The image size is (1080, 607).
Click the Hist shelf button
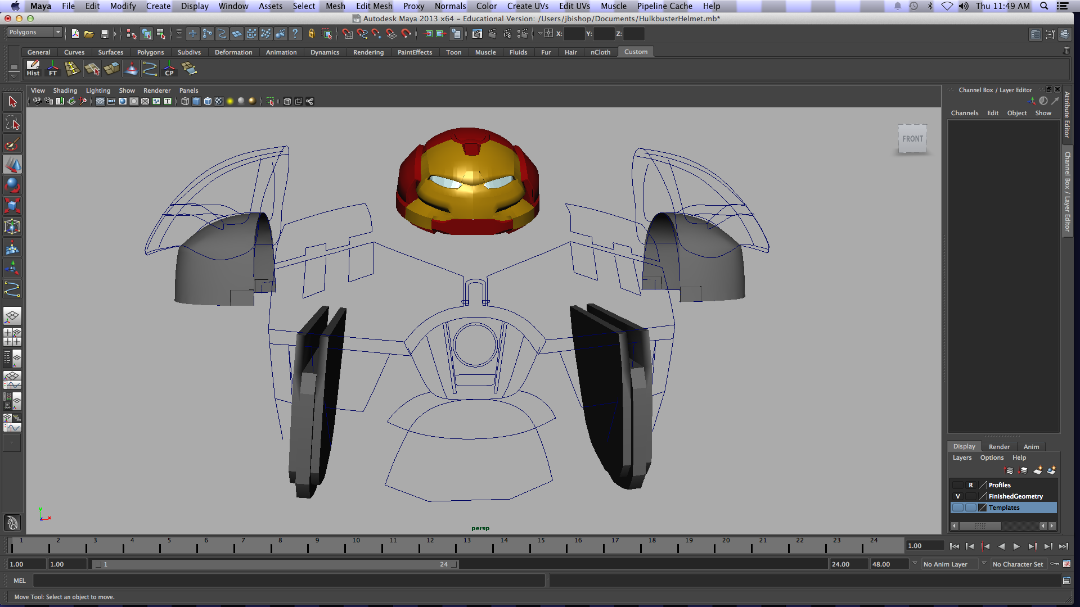[x=33, y=69]
